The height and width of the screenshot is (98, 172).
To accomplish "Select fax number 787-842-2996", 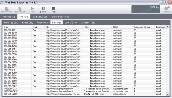I will click(x=10, y=75).
